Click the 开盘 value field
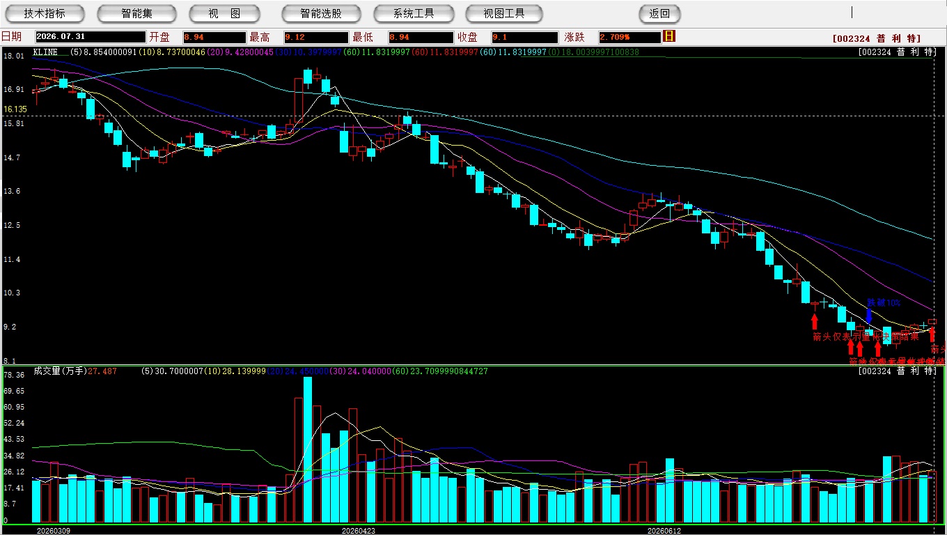The image size is (947, 535). (214, 37)
